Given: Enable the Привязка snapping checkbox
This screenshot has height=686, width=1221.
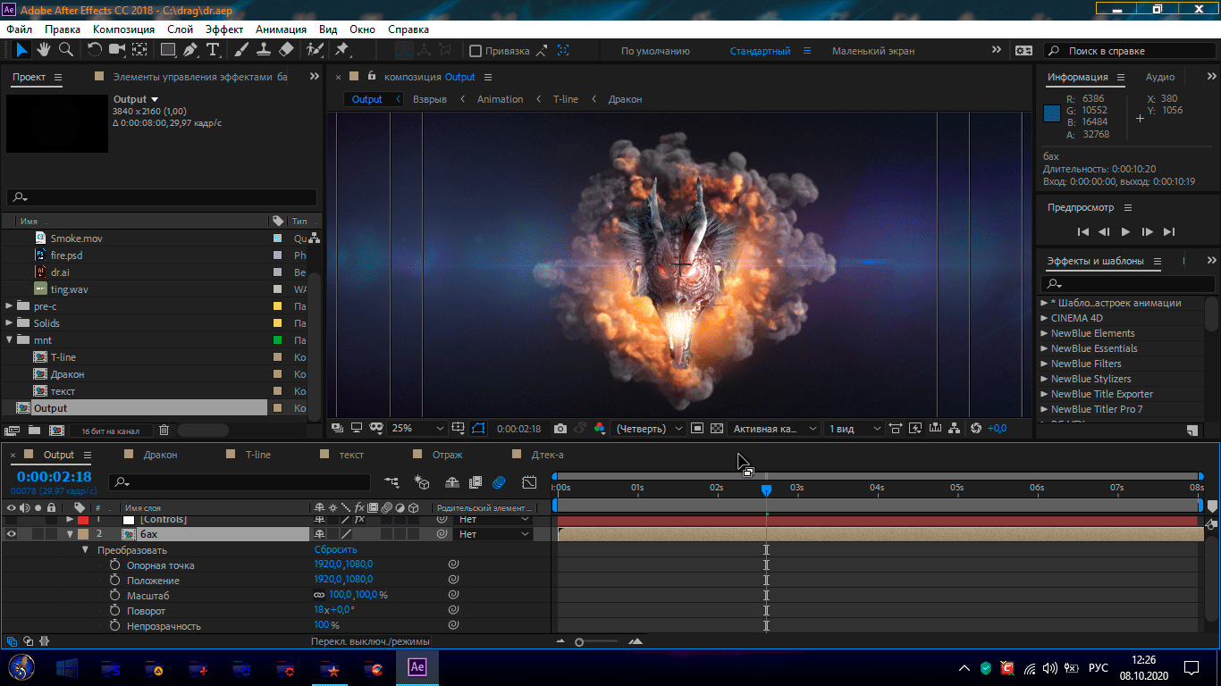Looking at the screenshot, I should coord(476,51).
